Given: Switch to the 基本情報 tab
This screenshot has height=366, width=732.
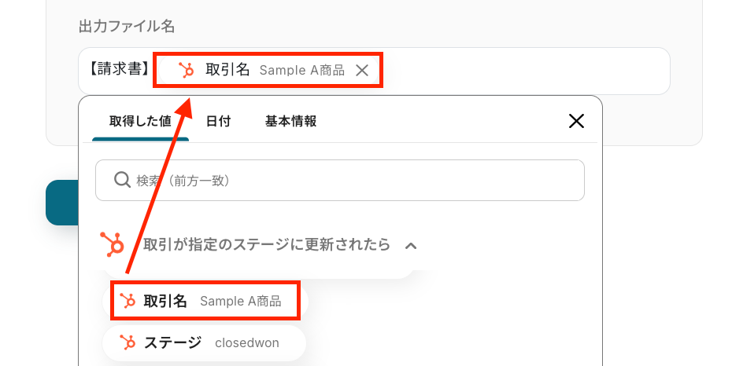Looking at the screenshot, I should pos(291,122).
